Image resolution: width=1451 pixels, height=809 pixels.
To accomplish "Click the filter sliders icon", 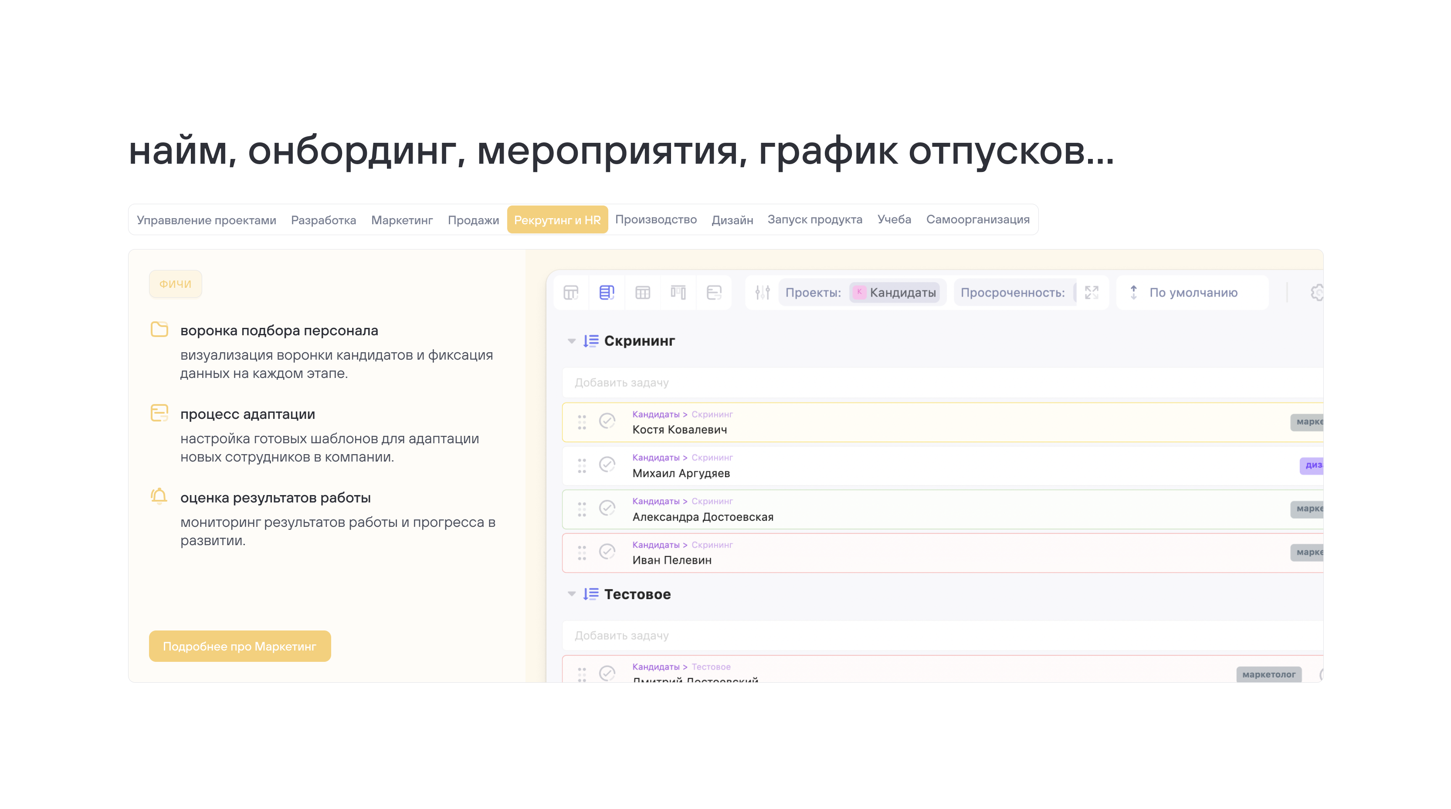I will click(x=762, y=292).
